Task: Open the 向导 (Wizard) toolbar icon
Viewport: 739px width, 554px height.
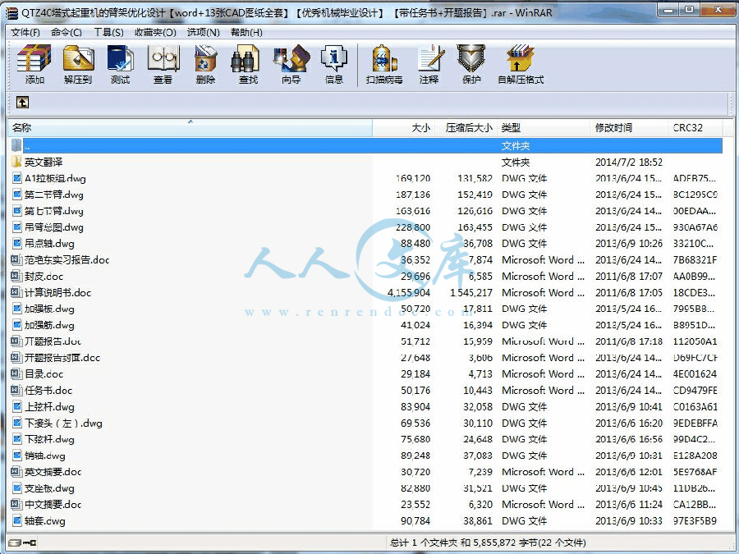Action: tap(291, 58)
